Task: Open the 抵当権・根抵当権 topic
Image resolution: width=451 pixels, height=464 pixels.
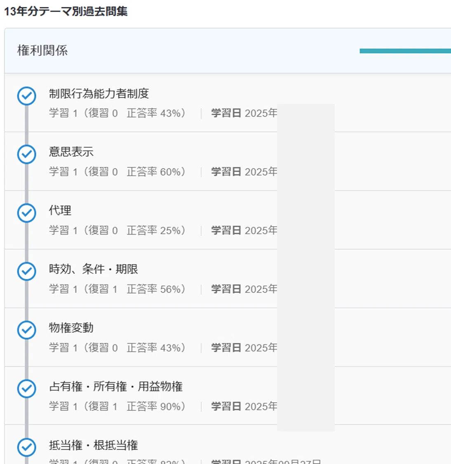Action: point(94,445)
